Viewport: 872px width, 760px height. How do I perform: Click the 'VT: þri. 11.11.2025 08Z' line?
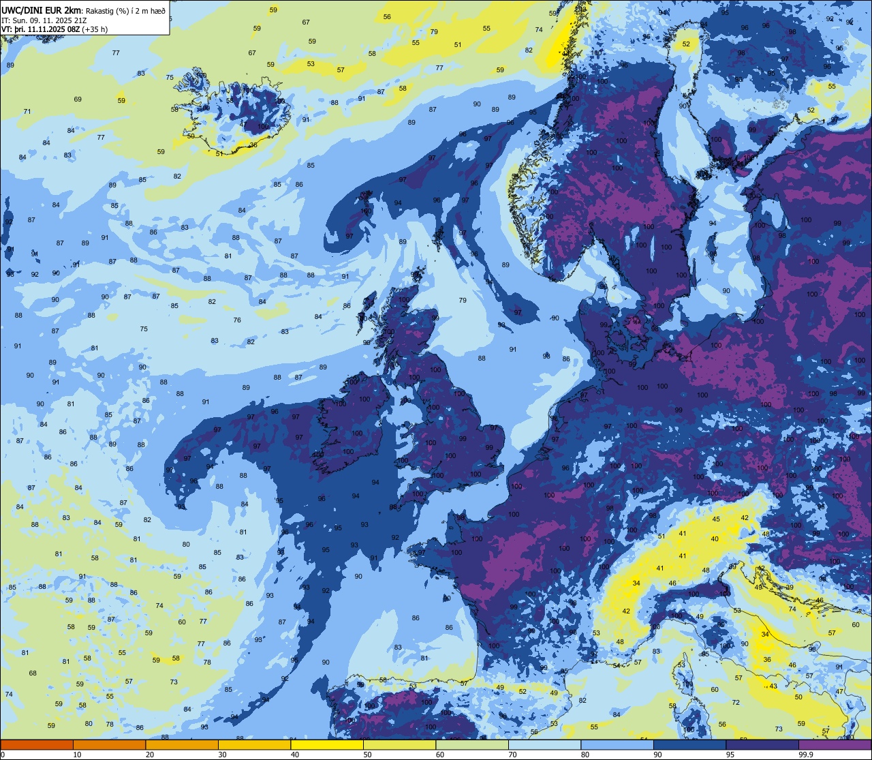[x=40, y=29]
